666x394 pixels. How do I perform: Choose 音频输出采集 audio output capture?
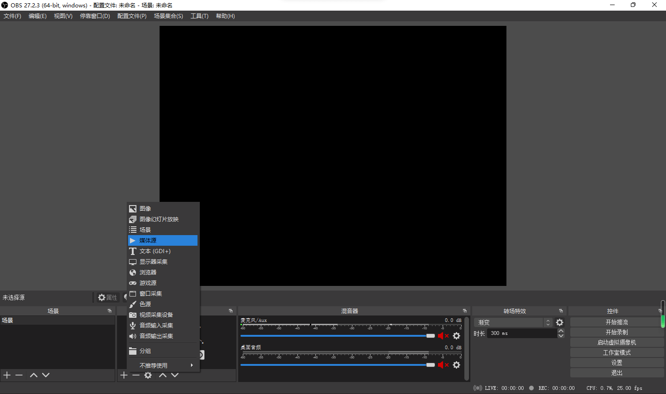[163, 336]
